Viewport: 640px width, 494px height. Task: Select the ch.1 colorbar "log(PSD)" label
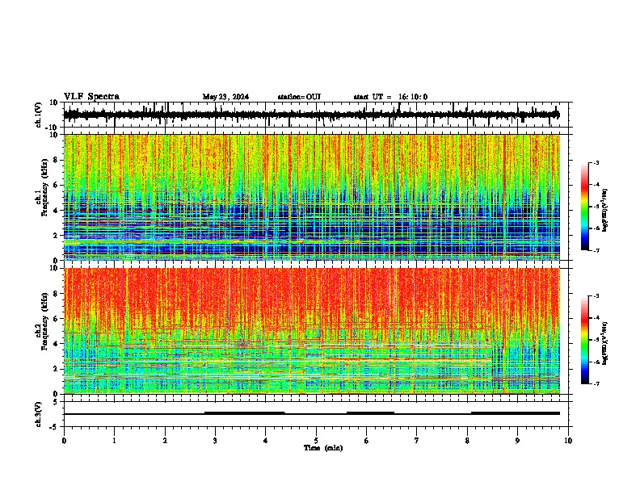(604, 210)
